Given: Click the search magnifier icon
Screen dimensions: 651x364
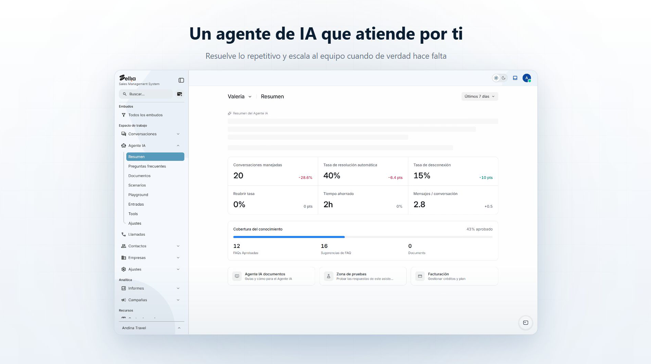Looking at the screenshot, I should pyautogui.click(x=125, y=94).
